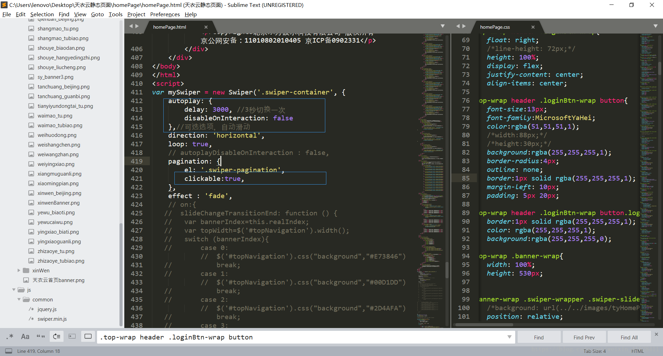Toggle whole word search option
The height and width of the screenshot is (356, 663).
coord(41,337)
